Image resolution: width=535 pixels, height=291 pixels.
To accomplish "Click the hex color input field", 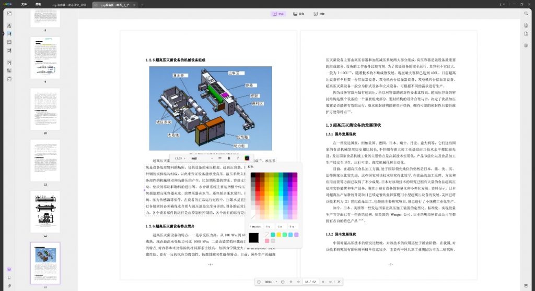I will pos(255,227).
